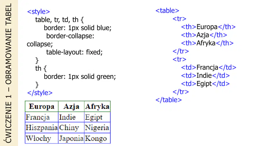Click the closing style tag text
Image resolution: width=260 pixels, height=146 pixels.
40,93
